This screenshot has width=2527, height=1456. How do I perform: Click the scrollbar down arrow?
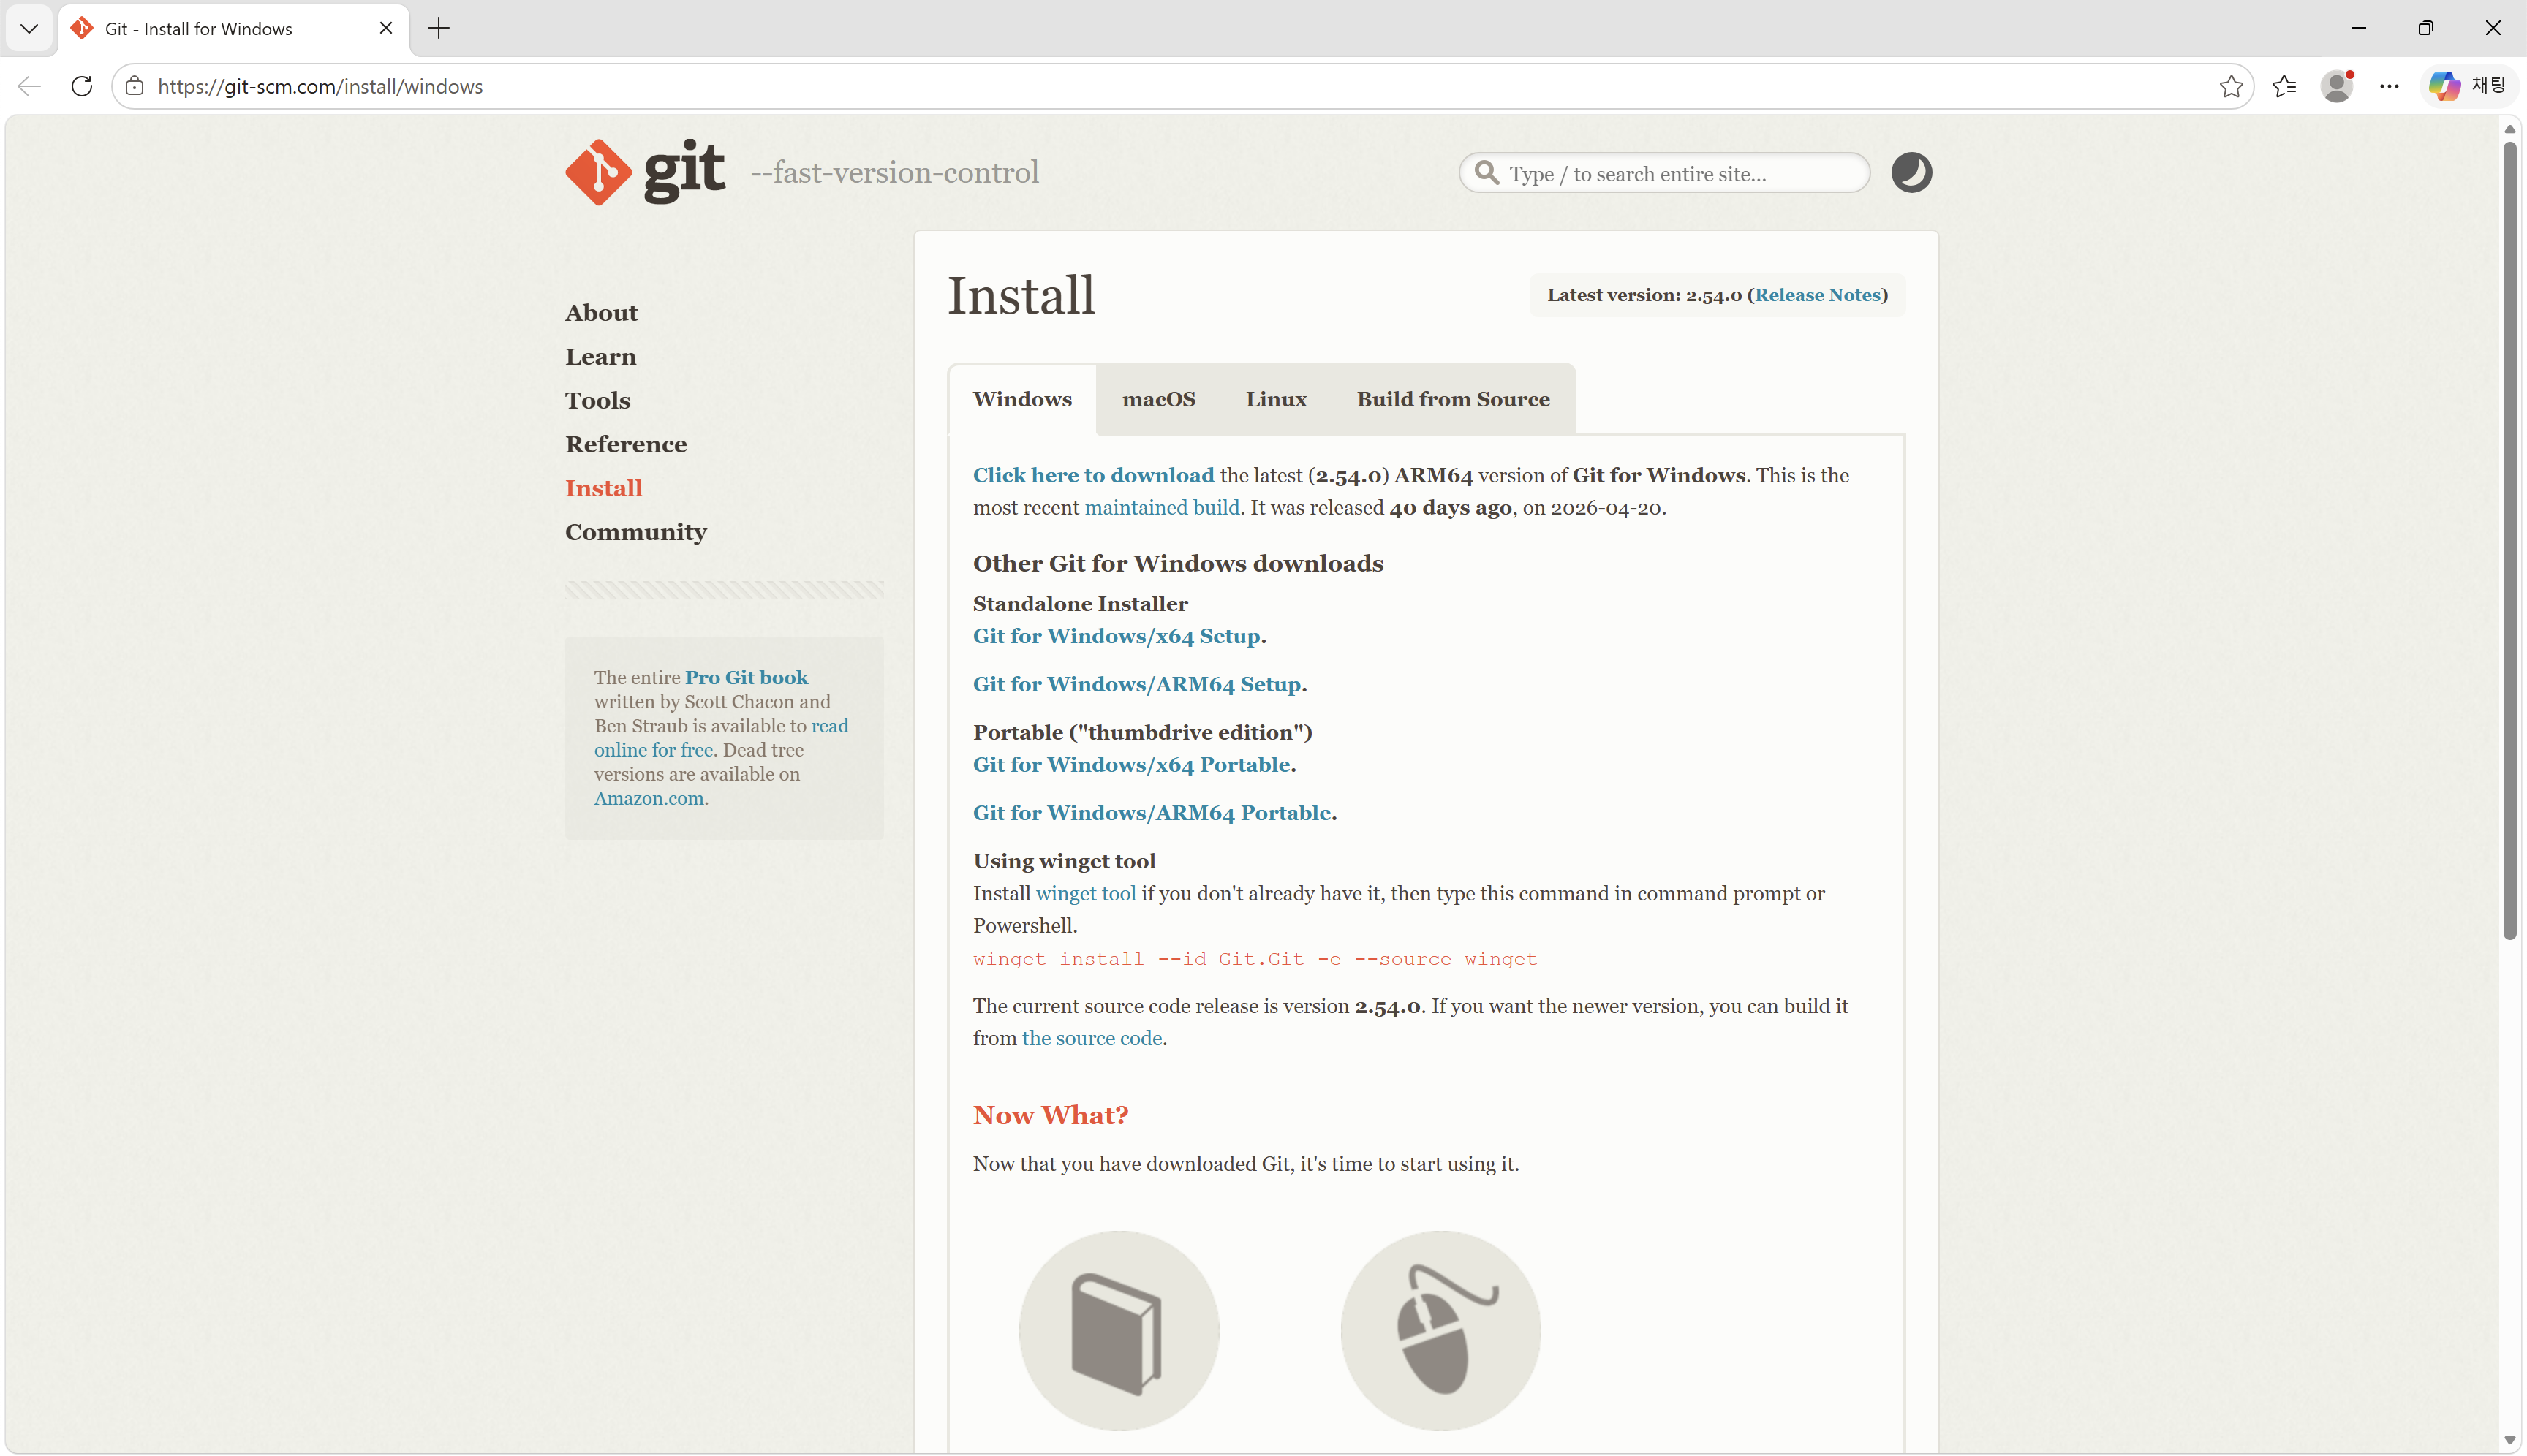2509,1440
